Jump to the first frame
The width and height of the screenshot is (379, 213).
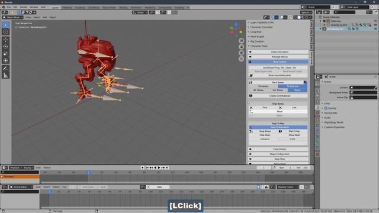[147, 167]
